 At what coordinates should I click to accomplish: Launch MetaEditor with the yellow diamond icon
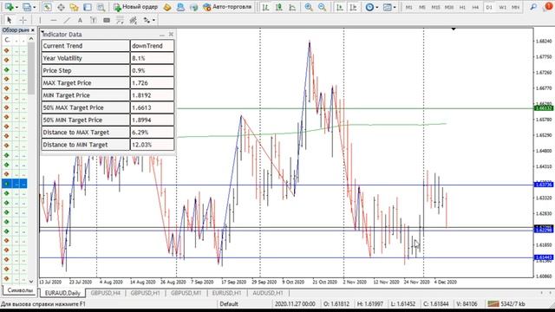point(167,7)
